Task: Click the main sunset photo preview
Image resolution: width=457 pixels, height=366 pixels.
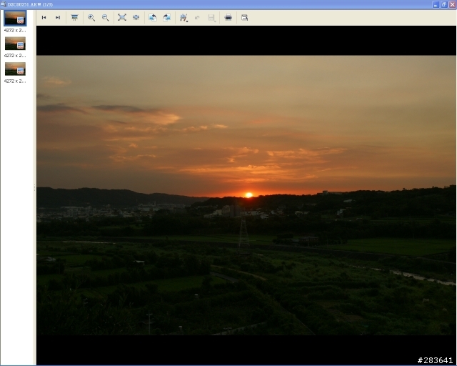Action: [246, 195]
